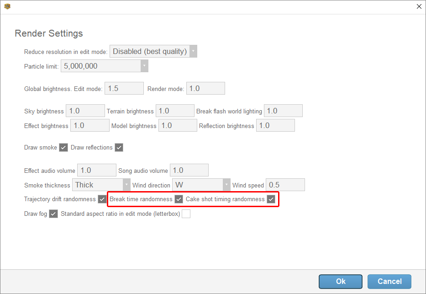Click the Wind speed input field

point(285,185)
